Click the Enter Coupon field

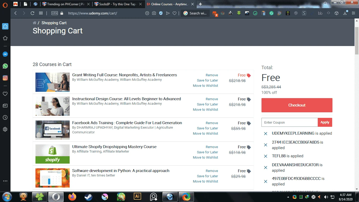(290, 122)
